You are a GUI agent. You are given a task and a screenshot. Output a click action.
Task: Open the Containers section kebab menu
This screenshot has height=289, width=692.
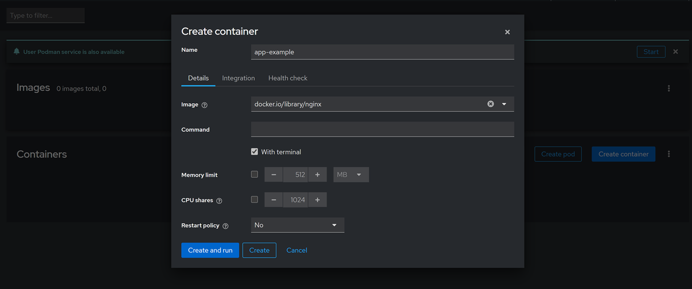click(669, 154)
